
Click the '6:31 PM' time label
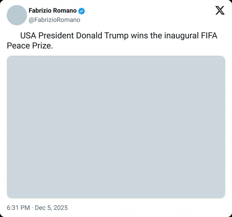click(x=18, y=208)
